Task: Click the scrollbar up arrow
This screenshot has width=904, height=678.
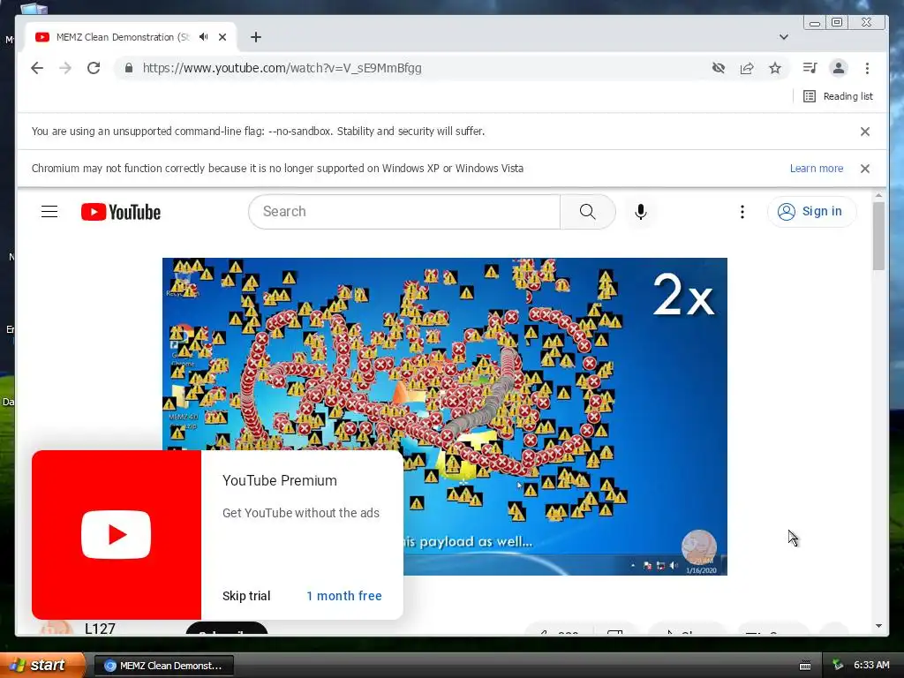Action: coord(878,196)
